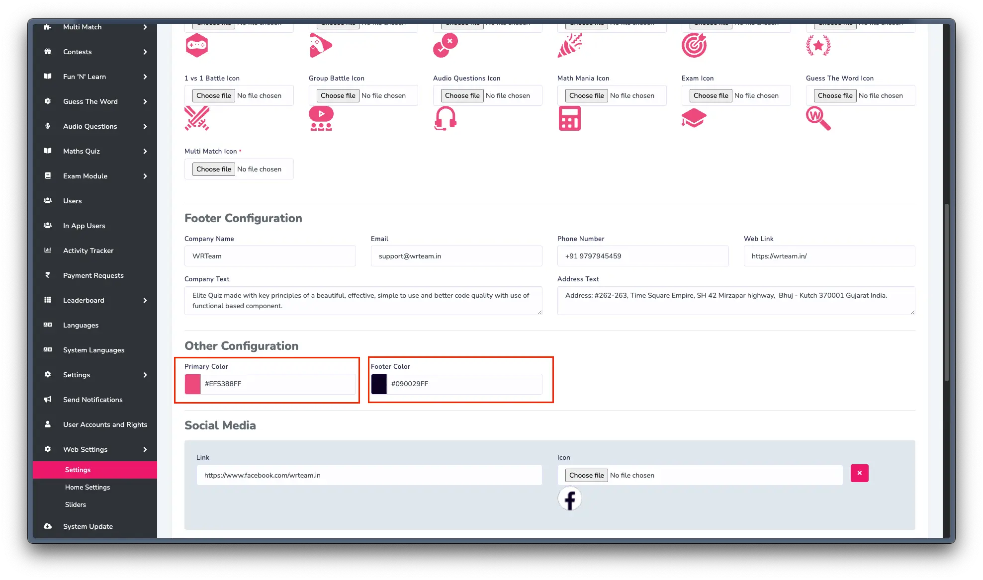Click the headphones Audio Questions icon
This screenshot has width=983, height=580.
tap(445, 118)
